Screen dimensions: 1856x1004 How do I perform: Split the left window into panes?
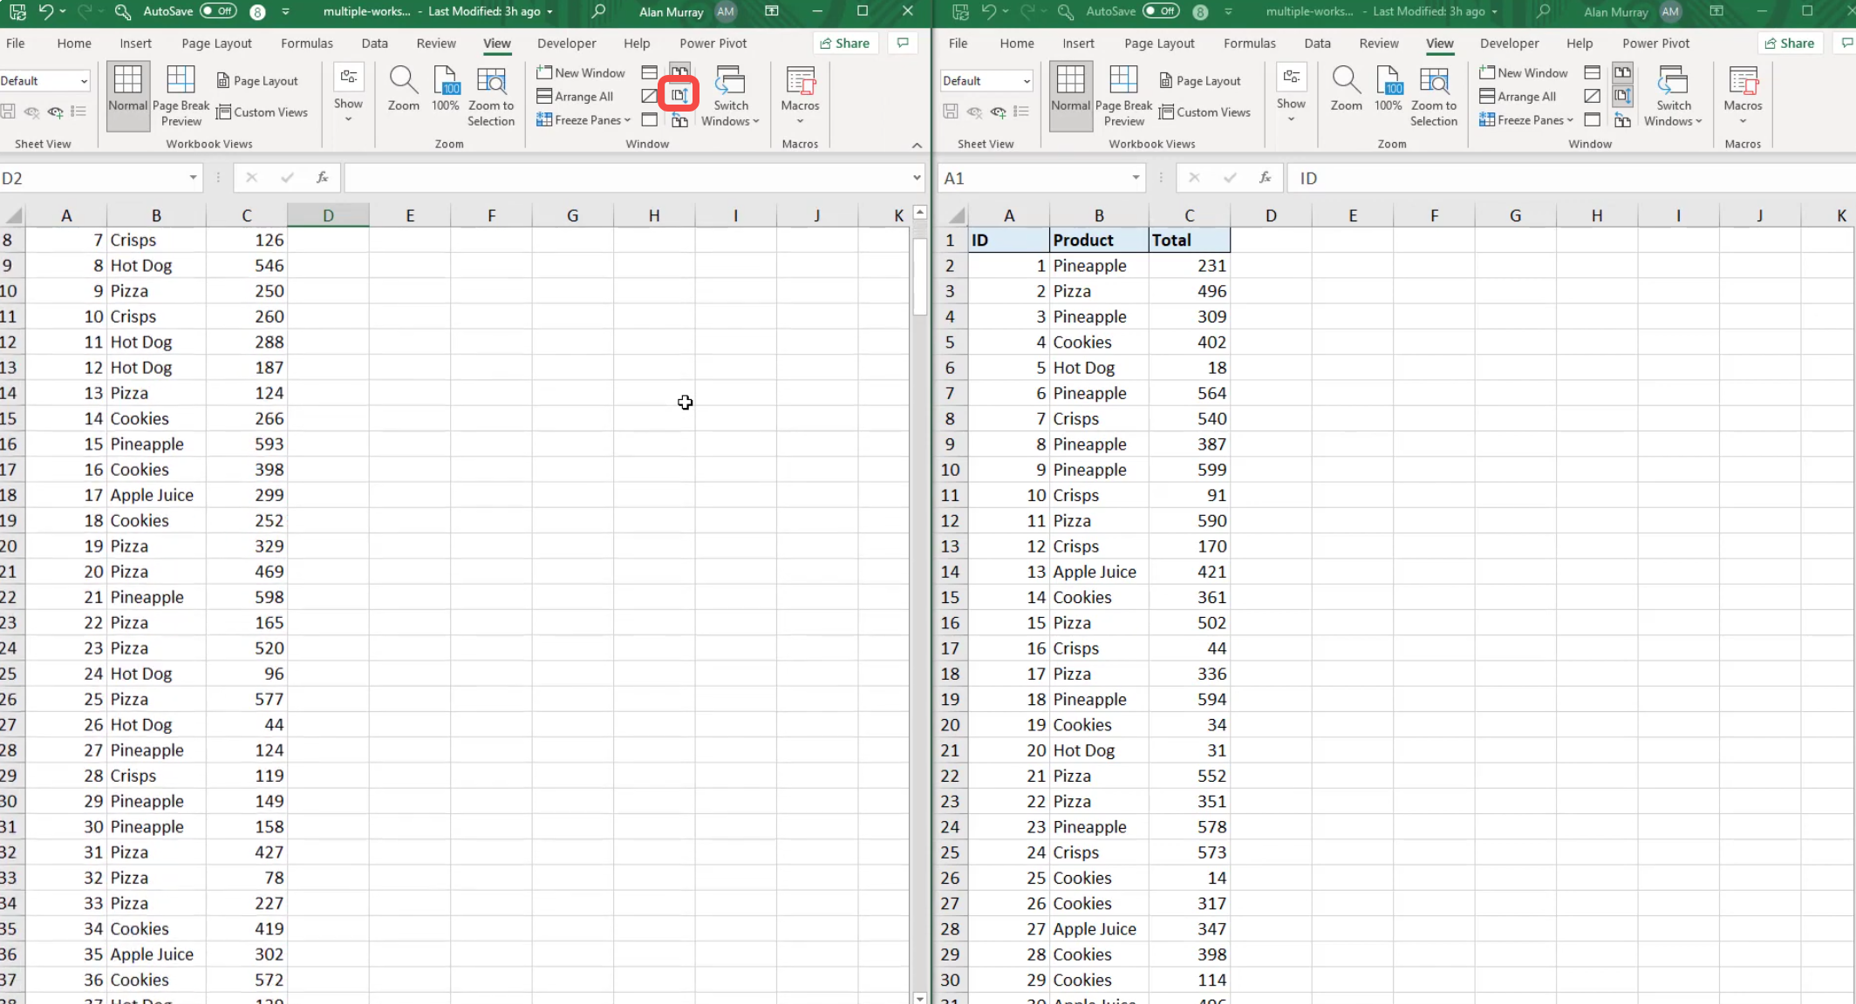pyautogui.click(x=650, y=72)
